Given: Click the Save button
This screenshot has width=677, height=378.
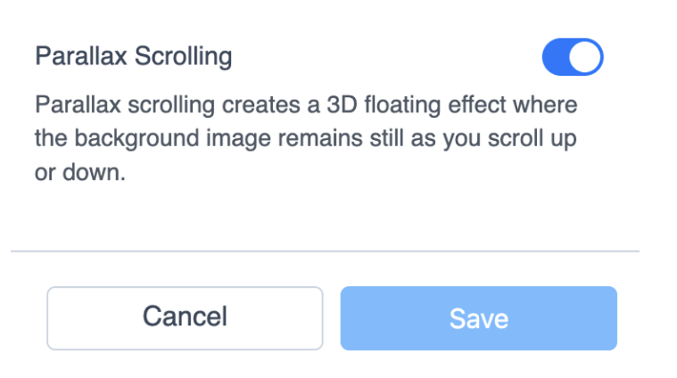Looking at the screenshot, I should (x=478, y=318).
